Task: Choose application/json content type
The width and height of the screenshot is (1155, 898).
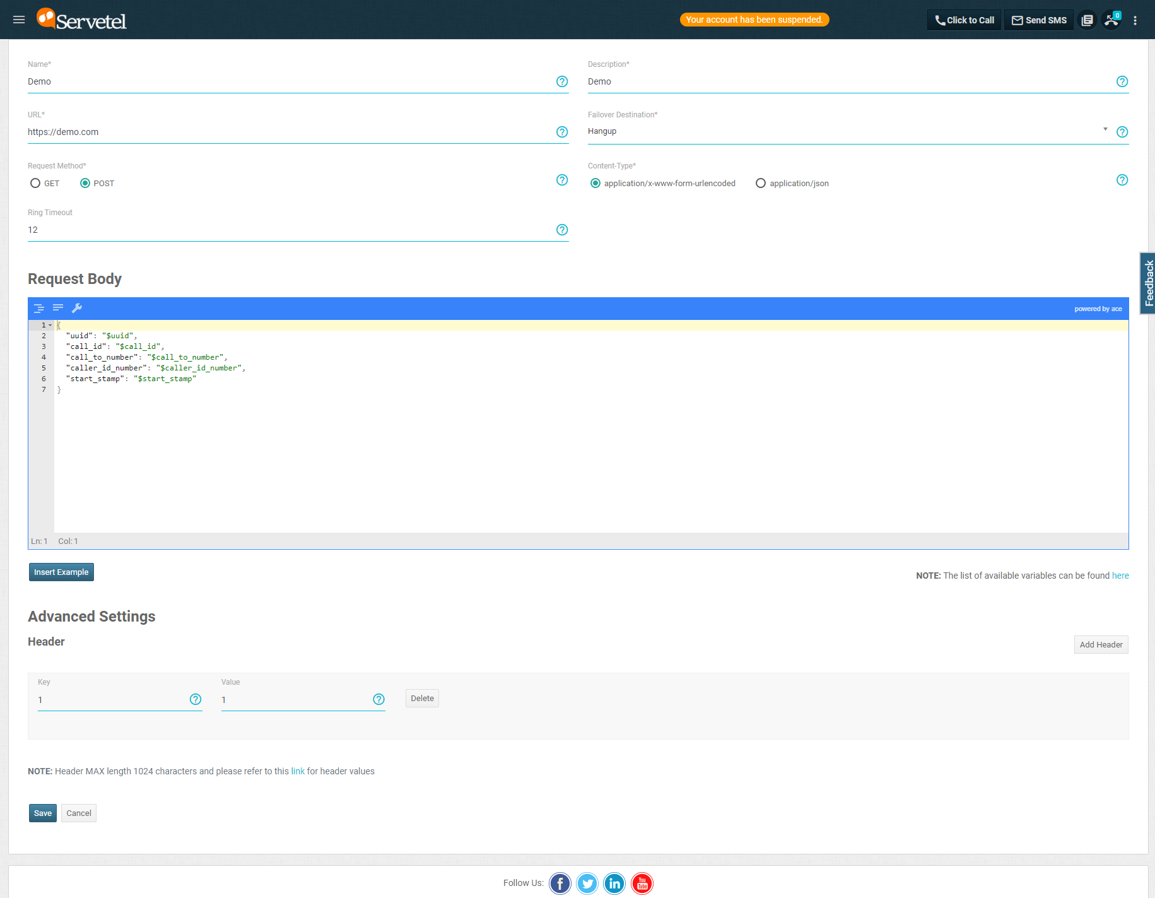Action: click(761, 183)
